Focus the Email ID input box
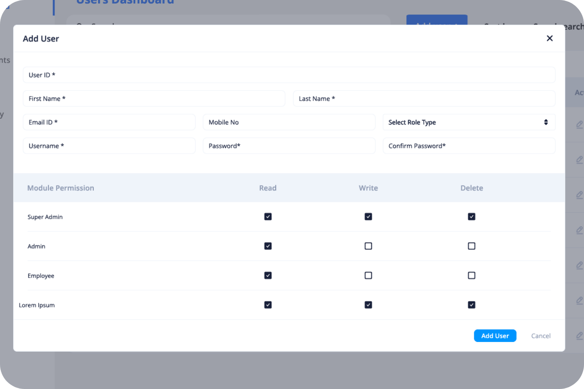 [x=109, y=122]
